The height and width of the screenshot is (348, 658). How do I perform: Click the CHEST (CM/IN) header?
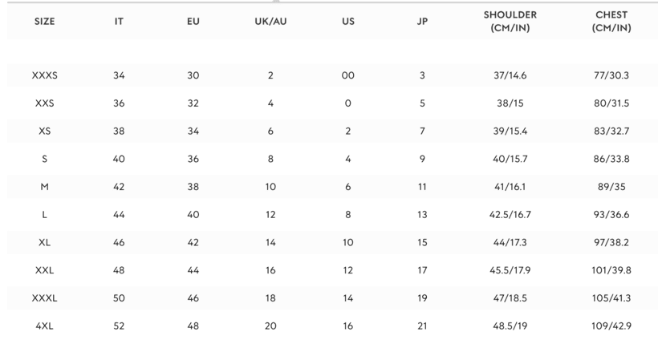[x=611, y=21]
